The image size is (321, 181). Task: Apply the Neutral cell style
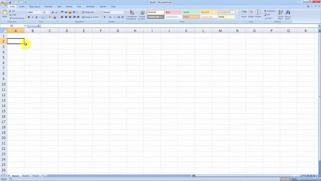point(209,12)
